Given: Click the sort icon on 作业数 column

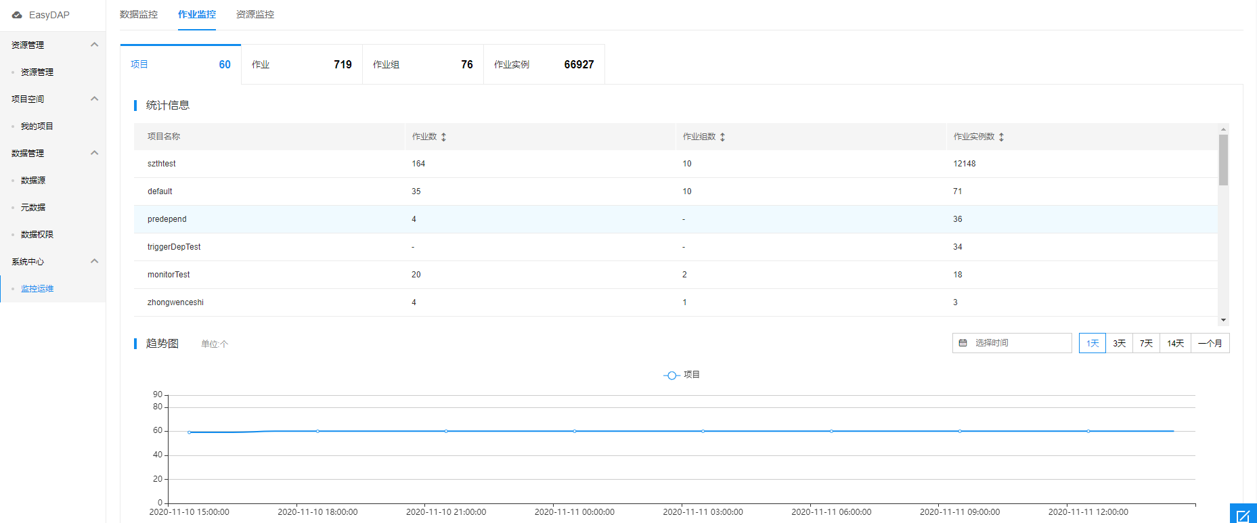Looking at the screenshot, I should click(x=443, y=137).
